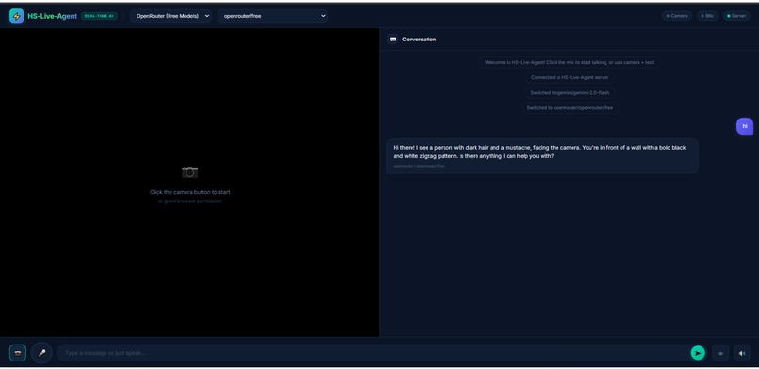The height and width of the screenshot is (369, 759).
Task: Click the user's 'hi' message bubble
Action: [x=745, y=126]
